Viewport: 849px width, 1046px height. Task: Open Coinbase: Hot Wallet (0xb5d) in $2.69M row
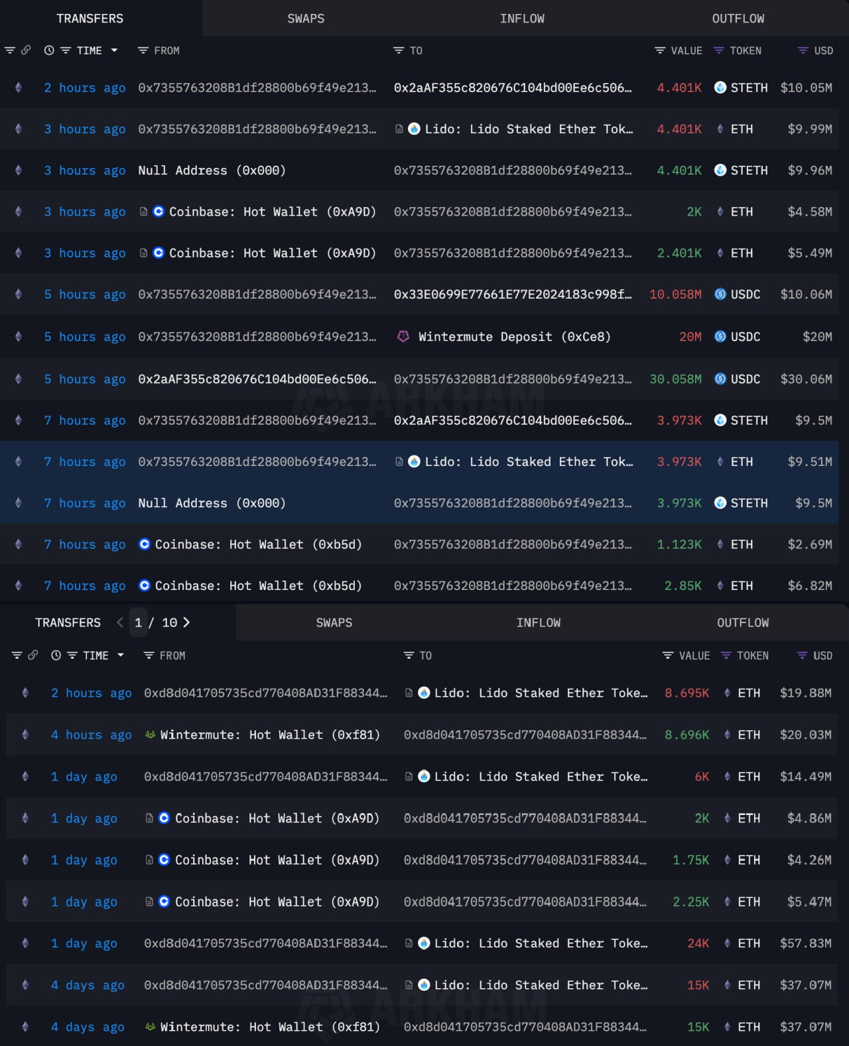(x=258, y=544)
